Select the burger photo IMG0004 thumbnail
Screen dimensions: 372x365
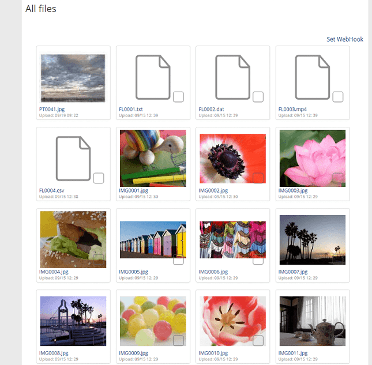[x=73, y=239]
